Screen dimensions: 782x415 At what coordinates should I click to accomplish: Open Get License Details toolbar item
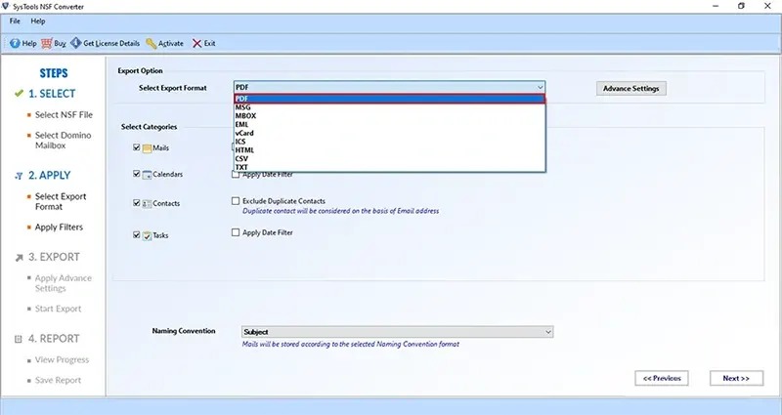tap(105, 43)
